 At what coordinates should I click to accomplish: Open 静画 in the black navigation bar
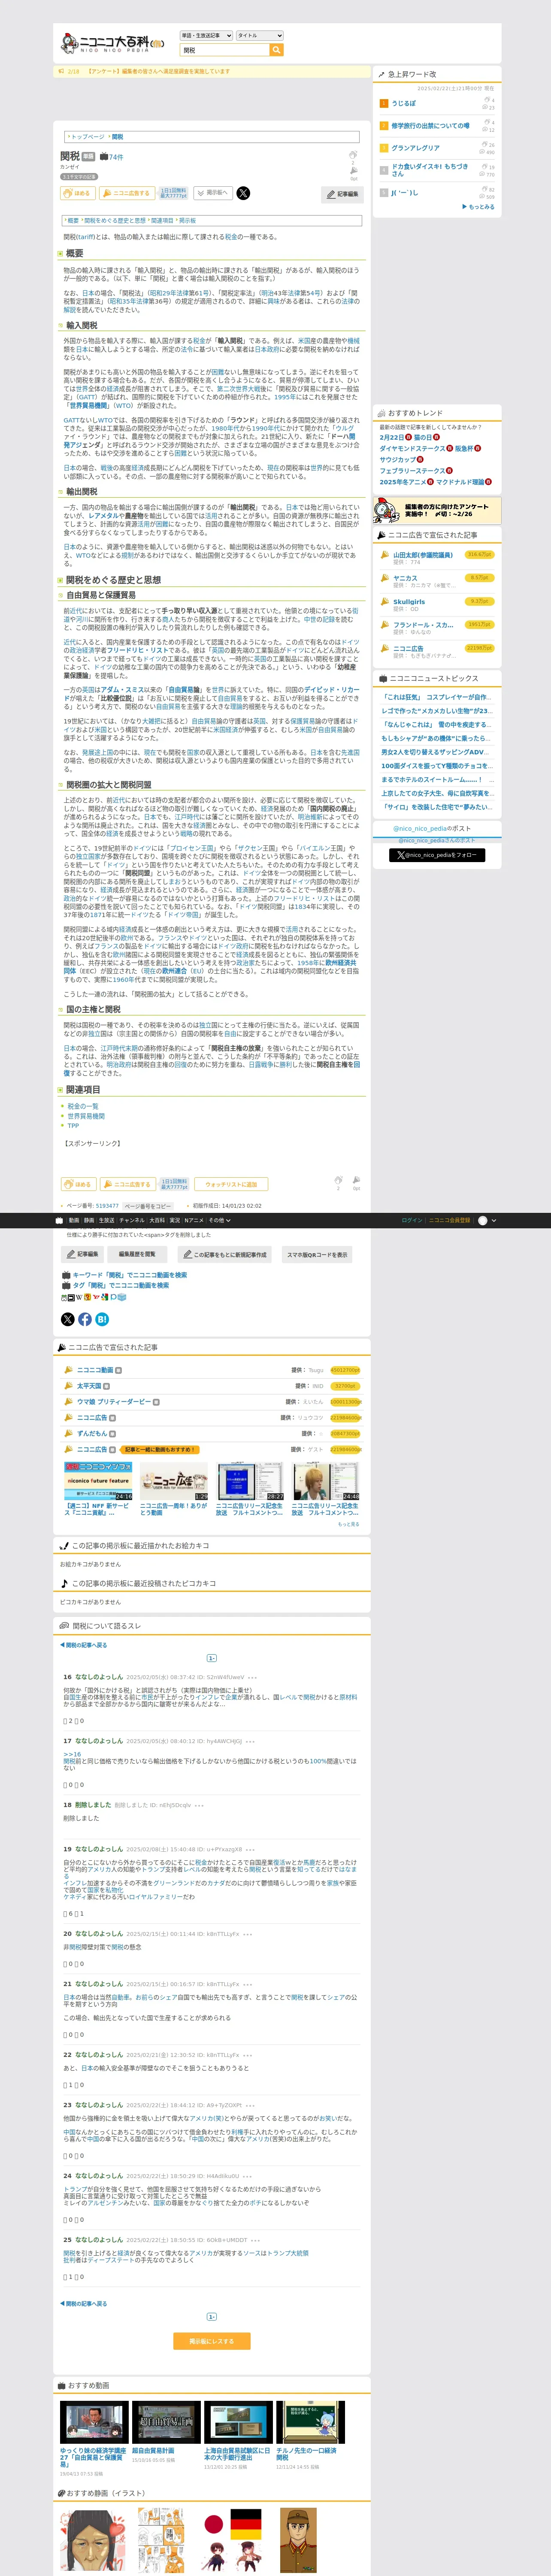click(x=89, y=1220)
